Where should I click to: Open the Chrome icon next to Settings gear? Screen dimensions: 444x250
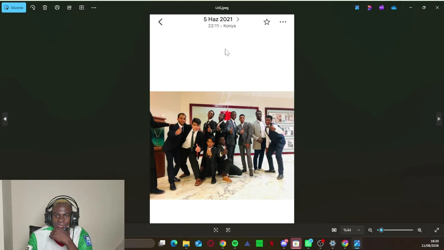click(x=345, y=243)
